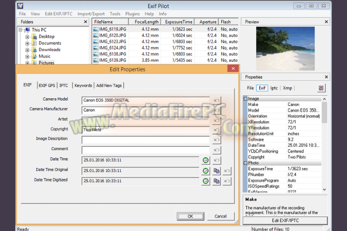The height and width of the screenshot is (231, 347).
Task: Click undo icon for Comment field
Action: click(217, 150)
